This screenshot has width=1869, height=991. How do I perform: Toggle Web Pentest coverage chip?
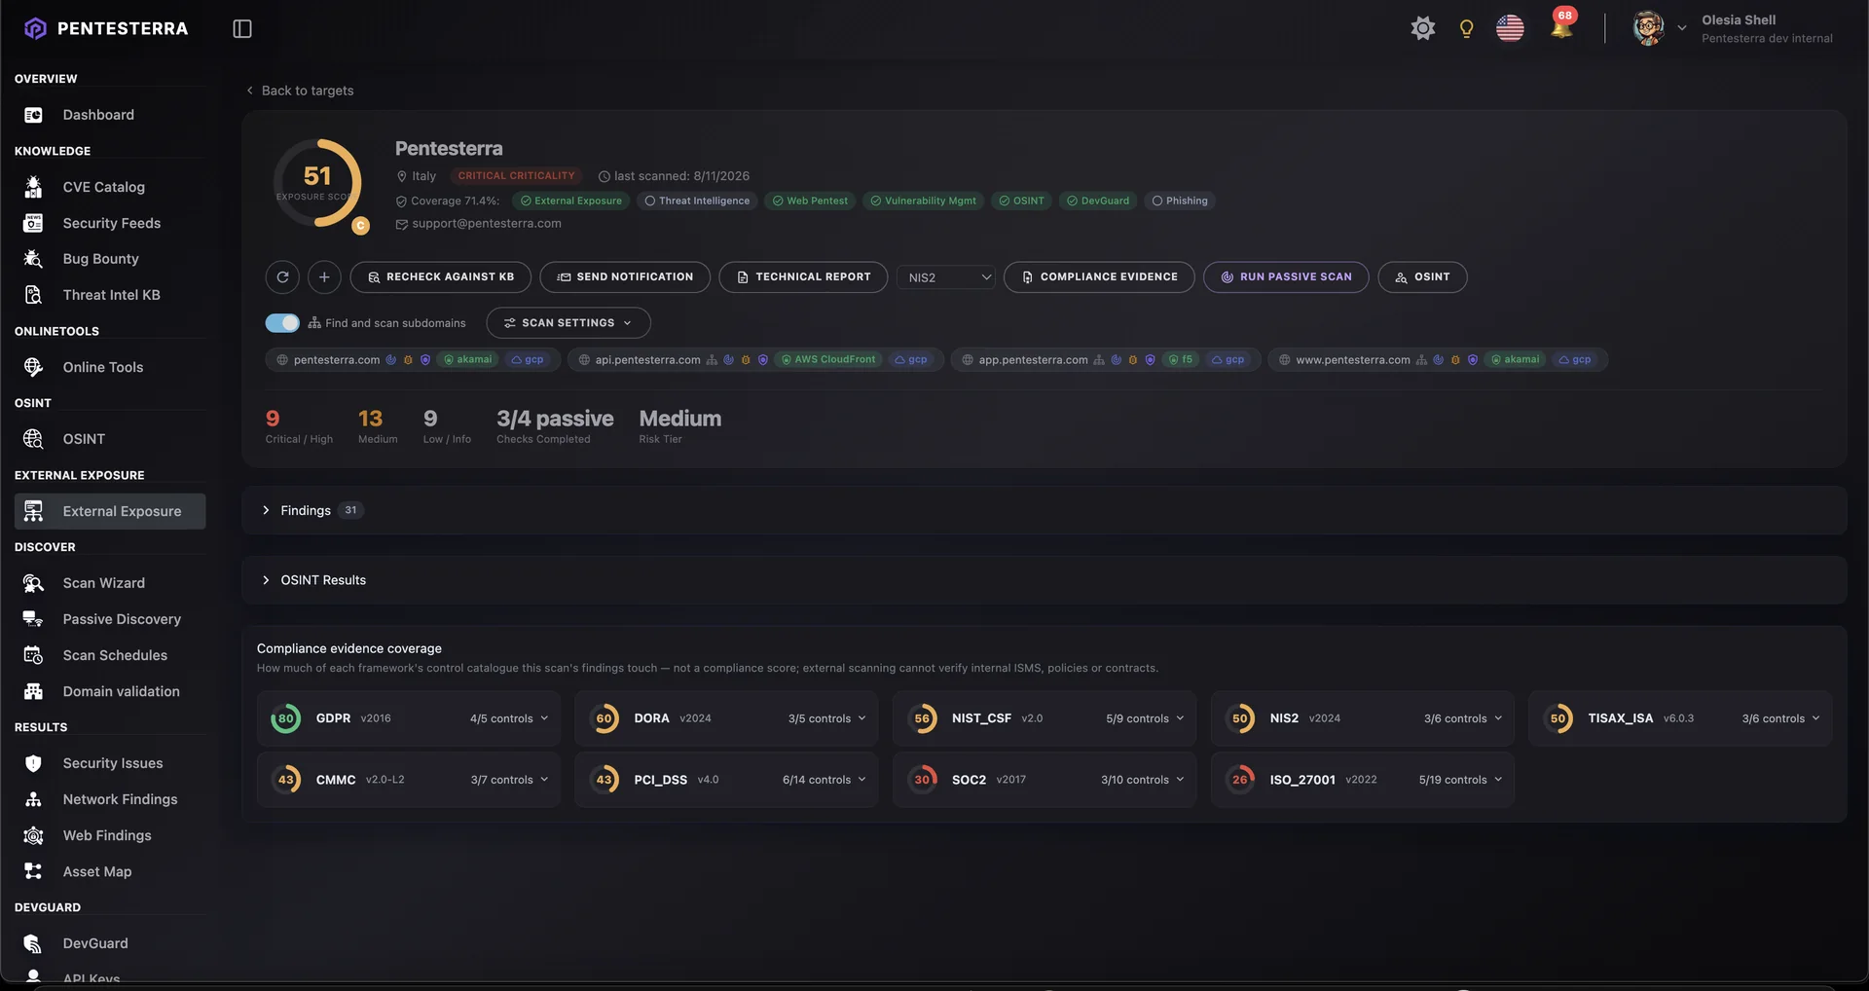tap(810, 202)
